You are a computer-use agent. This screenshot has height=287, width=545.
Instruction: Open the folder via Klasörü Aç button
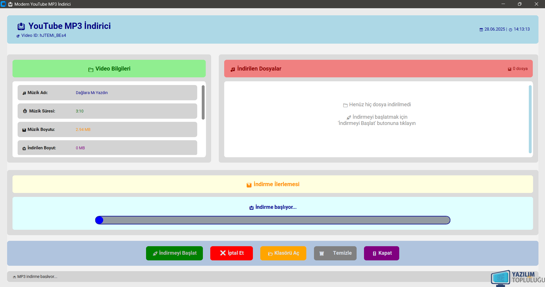(283, 253)
